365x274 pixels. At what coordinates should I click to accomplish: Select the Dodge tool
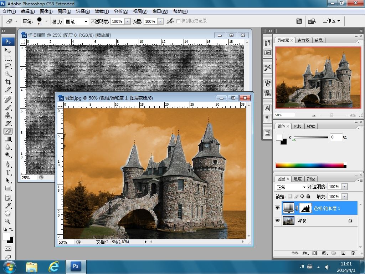(x=8, y=155)
